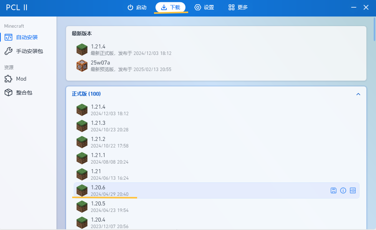Select latest release 1.21.4 in 最新版本
Viewport: 376px width, 230px height.
216,50
